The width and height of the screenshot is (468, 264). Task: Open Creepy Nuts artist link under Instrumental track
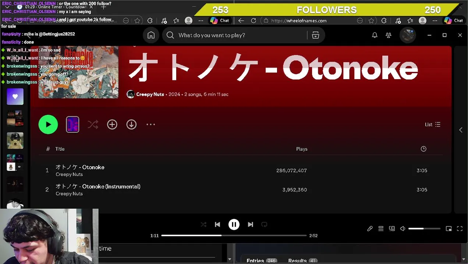click(x=69, y=194)
